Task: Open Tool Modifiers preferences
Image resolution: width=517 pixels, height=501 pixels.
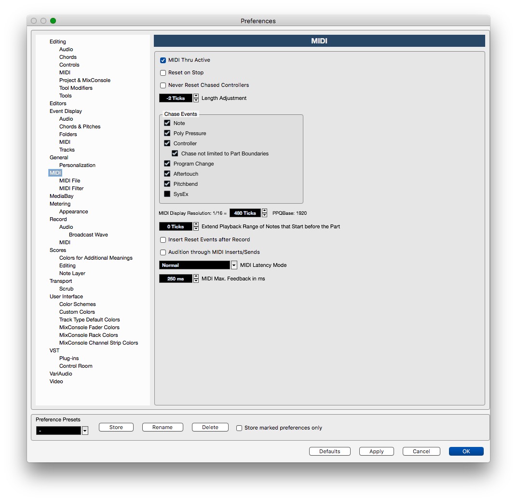Action: click(x=76, y=88)
